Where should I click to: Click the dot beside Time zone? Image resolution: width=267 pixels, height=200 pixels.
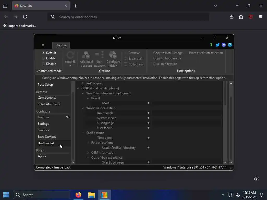tap(148, 138)
